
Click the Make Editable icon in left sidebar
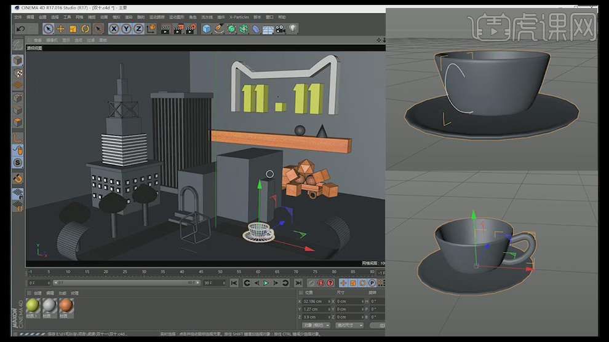point(17,45)
